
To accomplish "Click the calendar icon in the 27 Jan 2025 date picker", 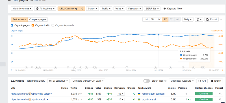I will [50, 81].
